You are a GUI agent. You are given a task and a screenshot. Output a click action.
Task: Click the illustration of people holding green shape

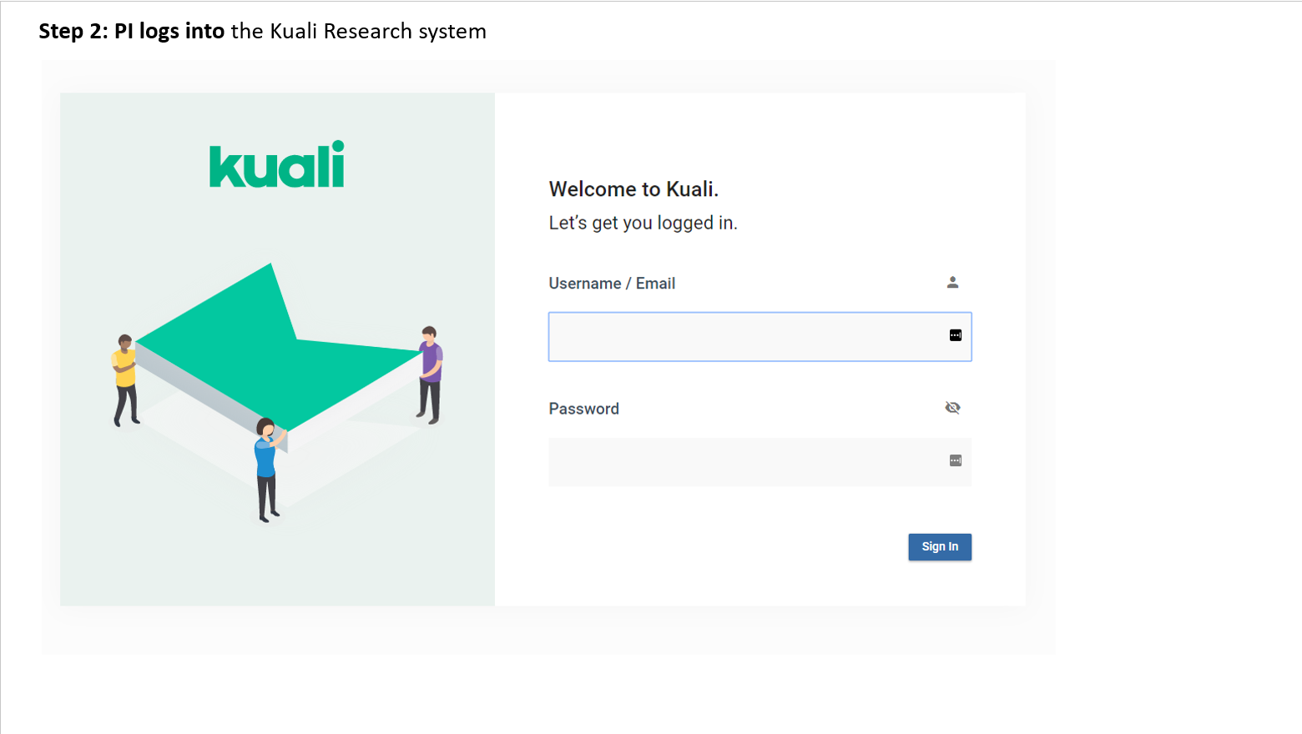tap(277, 392)
